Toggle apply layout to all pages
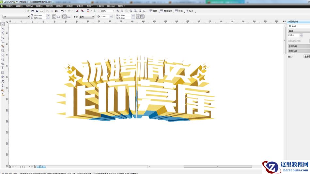The image size is (310, 174). [x=65, y=17]
